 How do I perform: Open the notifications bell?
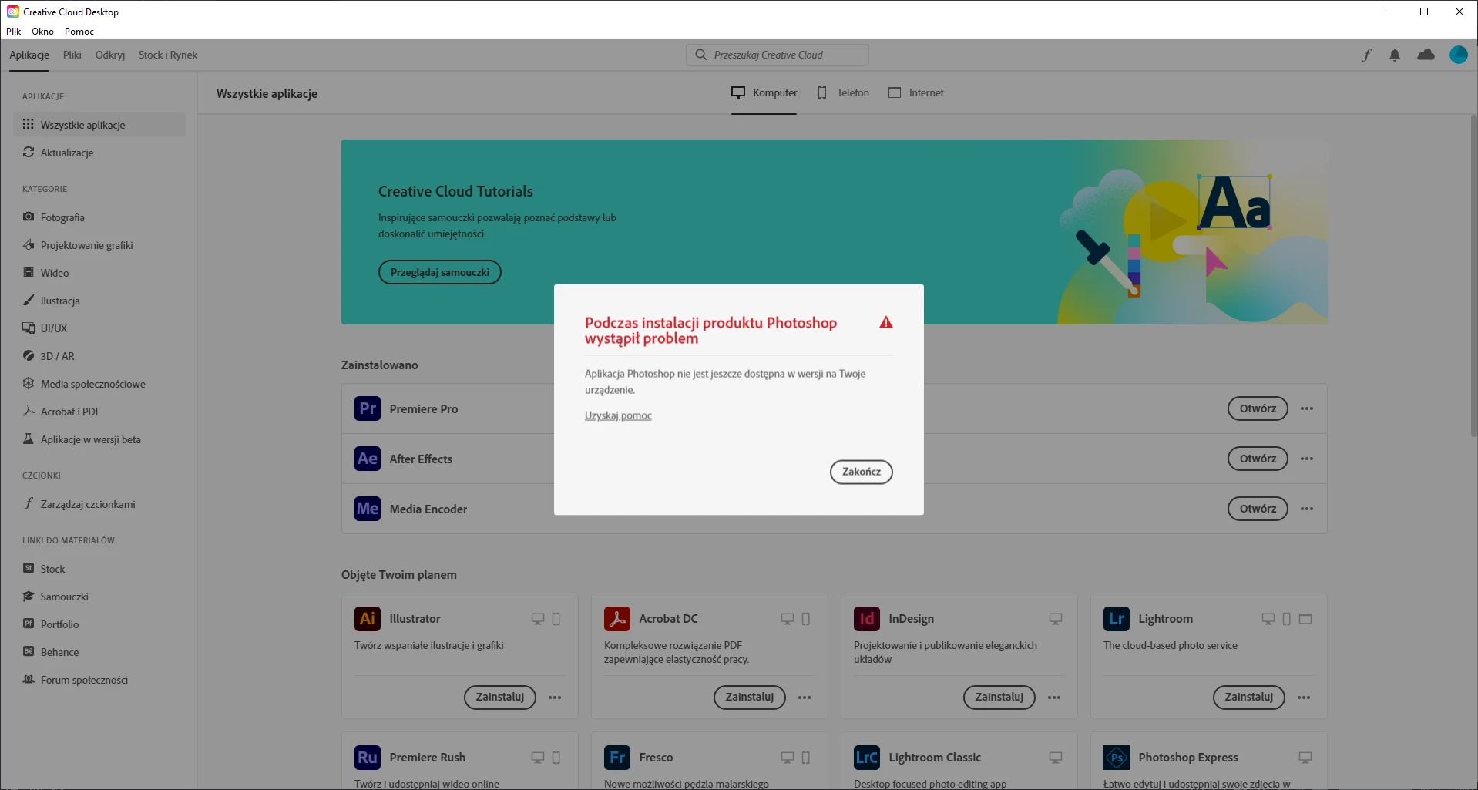(1395, 55)
